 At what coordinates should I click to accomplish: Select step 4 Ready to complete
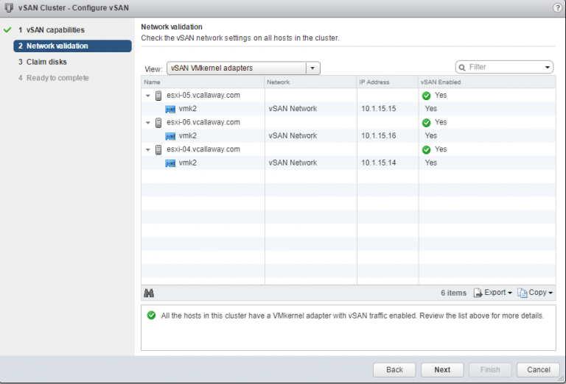point(53,78)
